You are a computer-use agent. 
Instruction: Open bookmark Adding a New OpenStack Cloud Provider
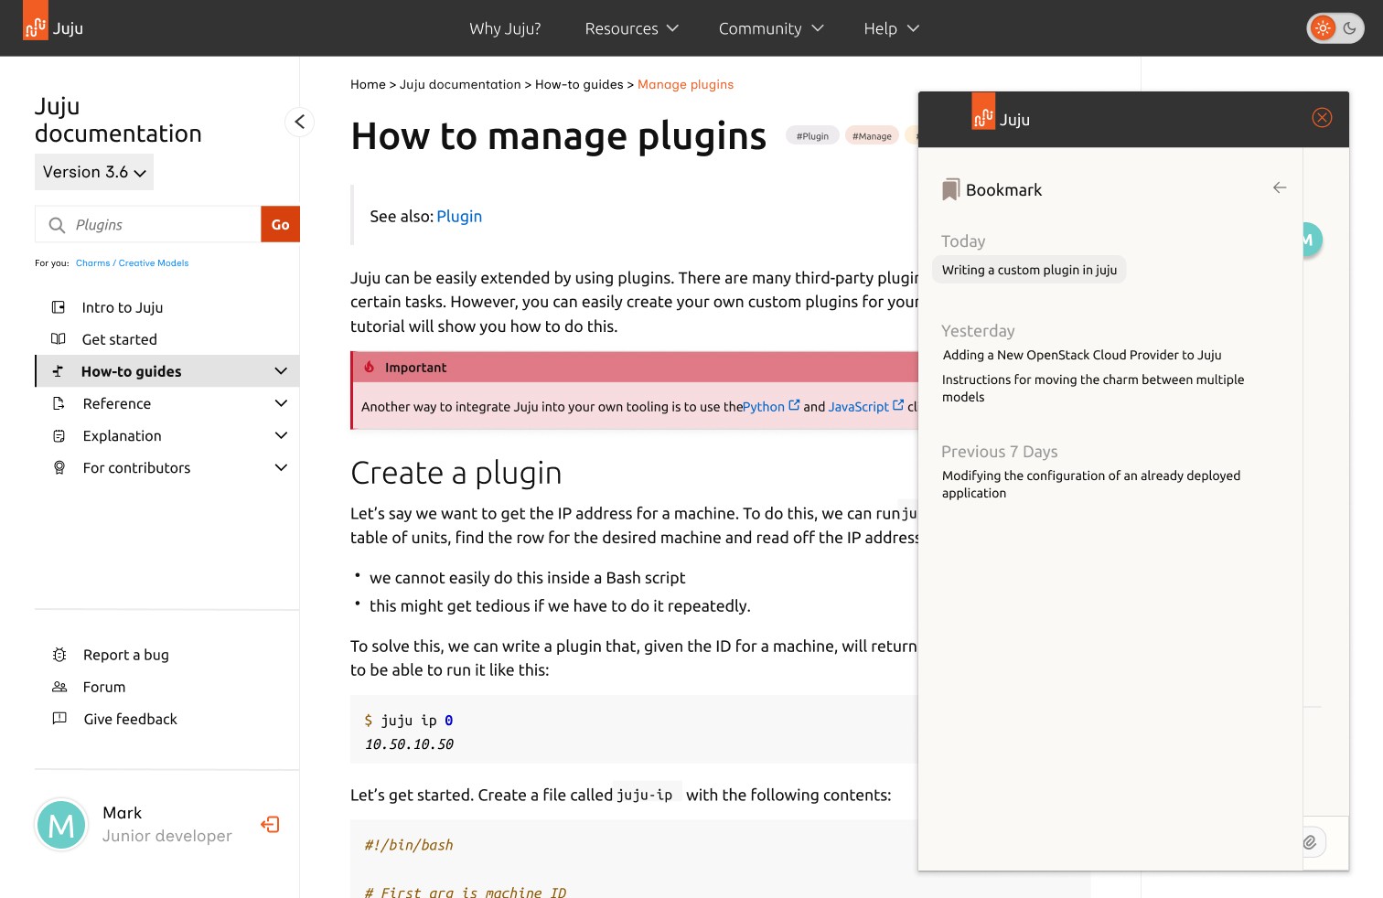pyautogui.click(x=1082, y=355)
